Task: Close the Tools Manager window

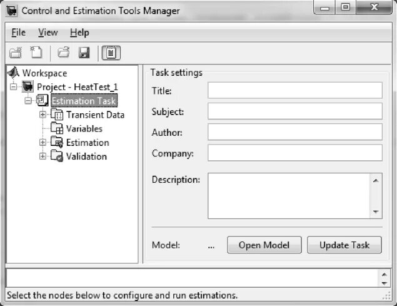Action: click(x=374, y=8)
